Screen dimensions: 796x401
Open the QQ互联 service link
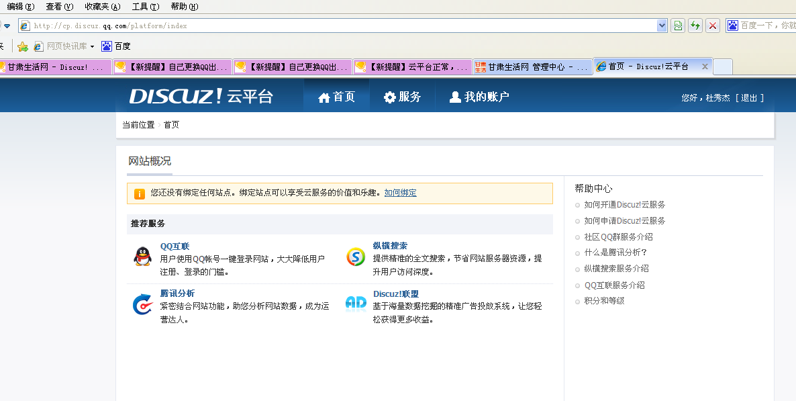click(175, 246)
